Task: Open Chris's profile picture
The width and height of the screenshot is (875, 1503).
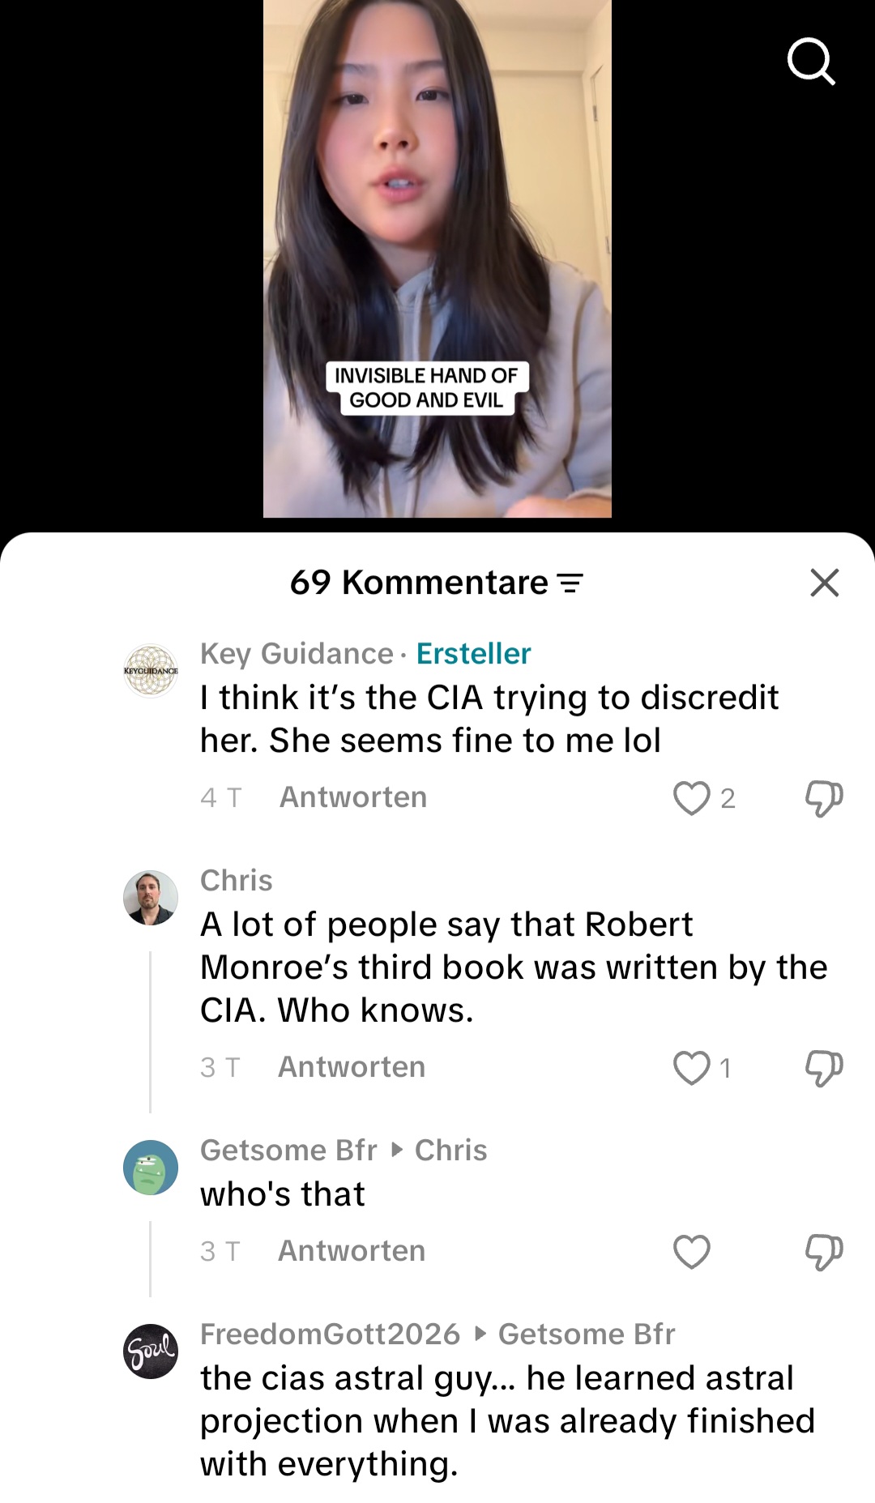Action: click(x=151, y=898)
